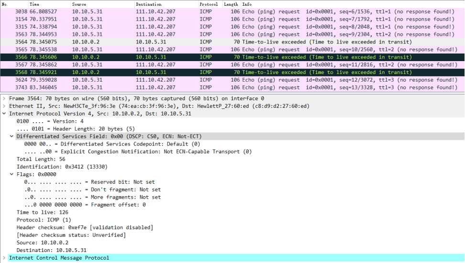Select packet 3154 echo request row
This screenshot has width=465, height=263.
pyautogui.click(x=232, y=19)
